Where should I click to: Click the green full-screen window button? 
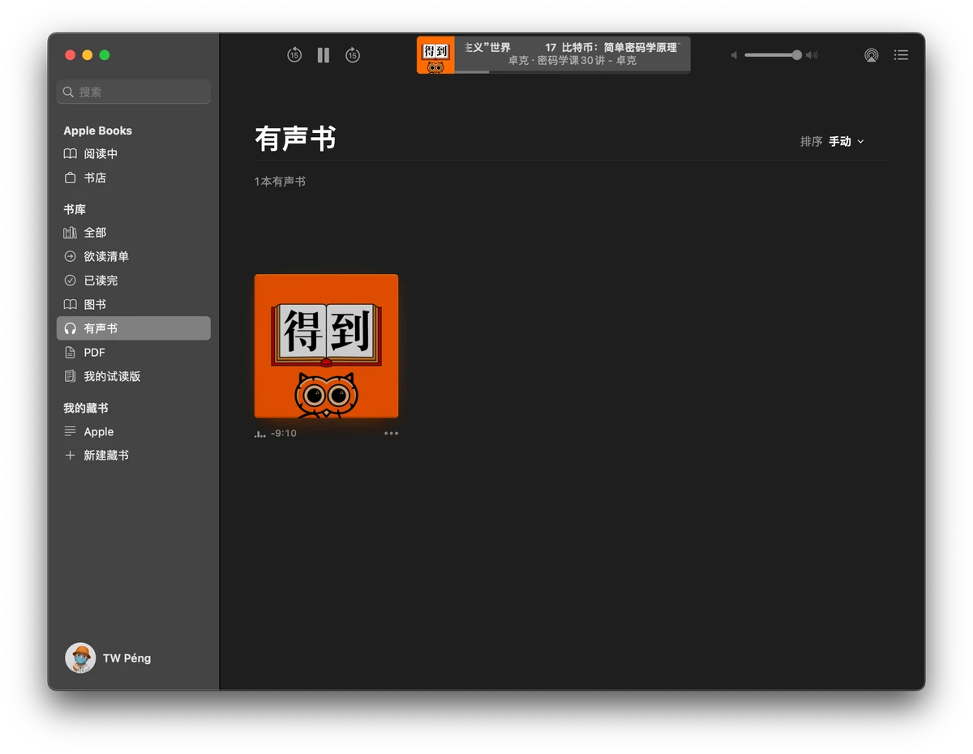coord(105,55)
